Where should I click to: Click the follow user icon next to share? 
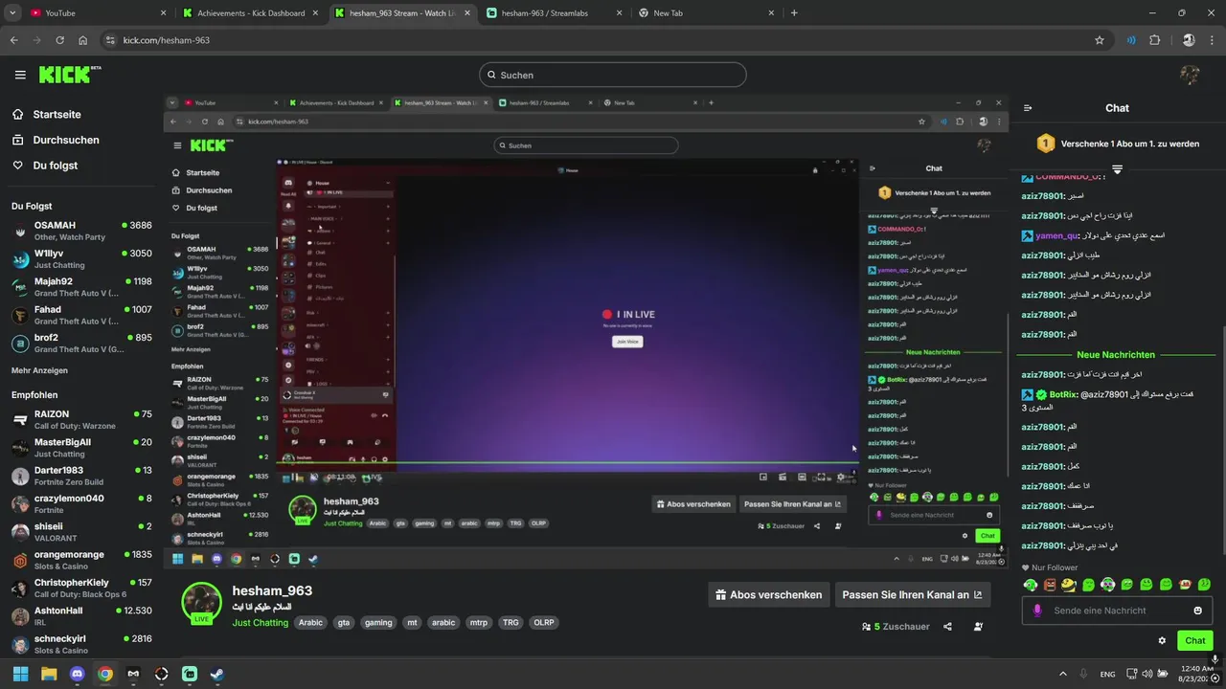coord(978,627)
